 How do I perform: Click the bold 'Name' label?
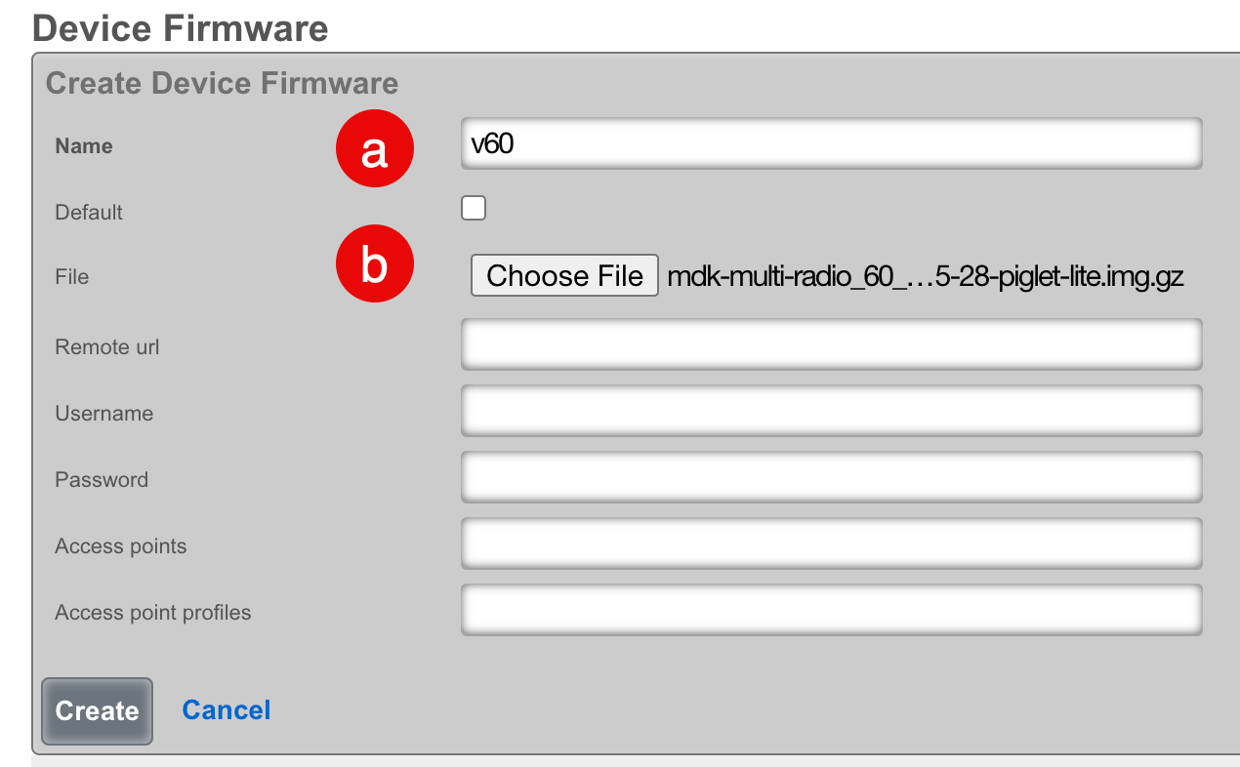tap(84, 146)
